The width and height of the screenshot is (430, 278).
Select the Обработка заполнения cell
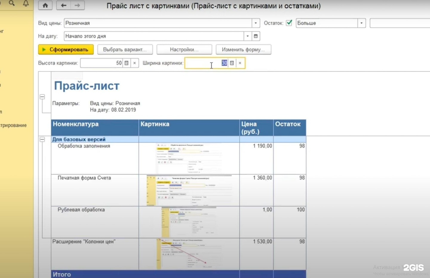point(95,158)
